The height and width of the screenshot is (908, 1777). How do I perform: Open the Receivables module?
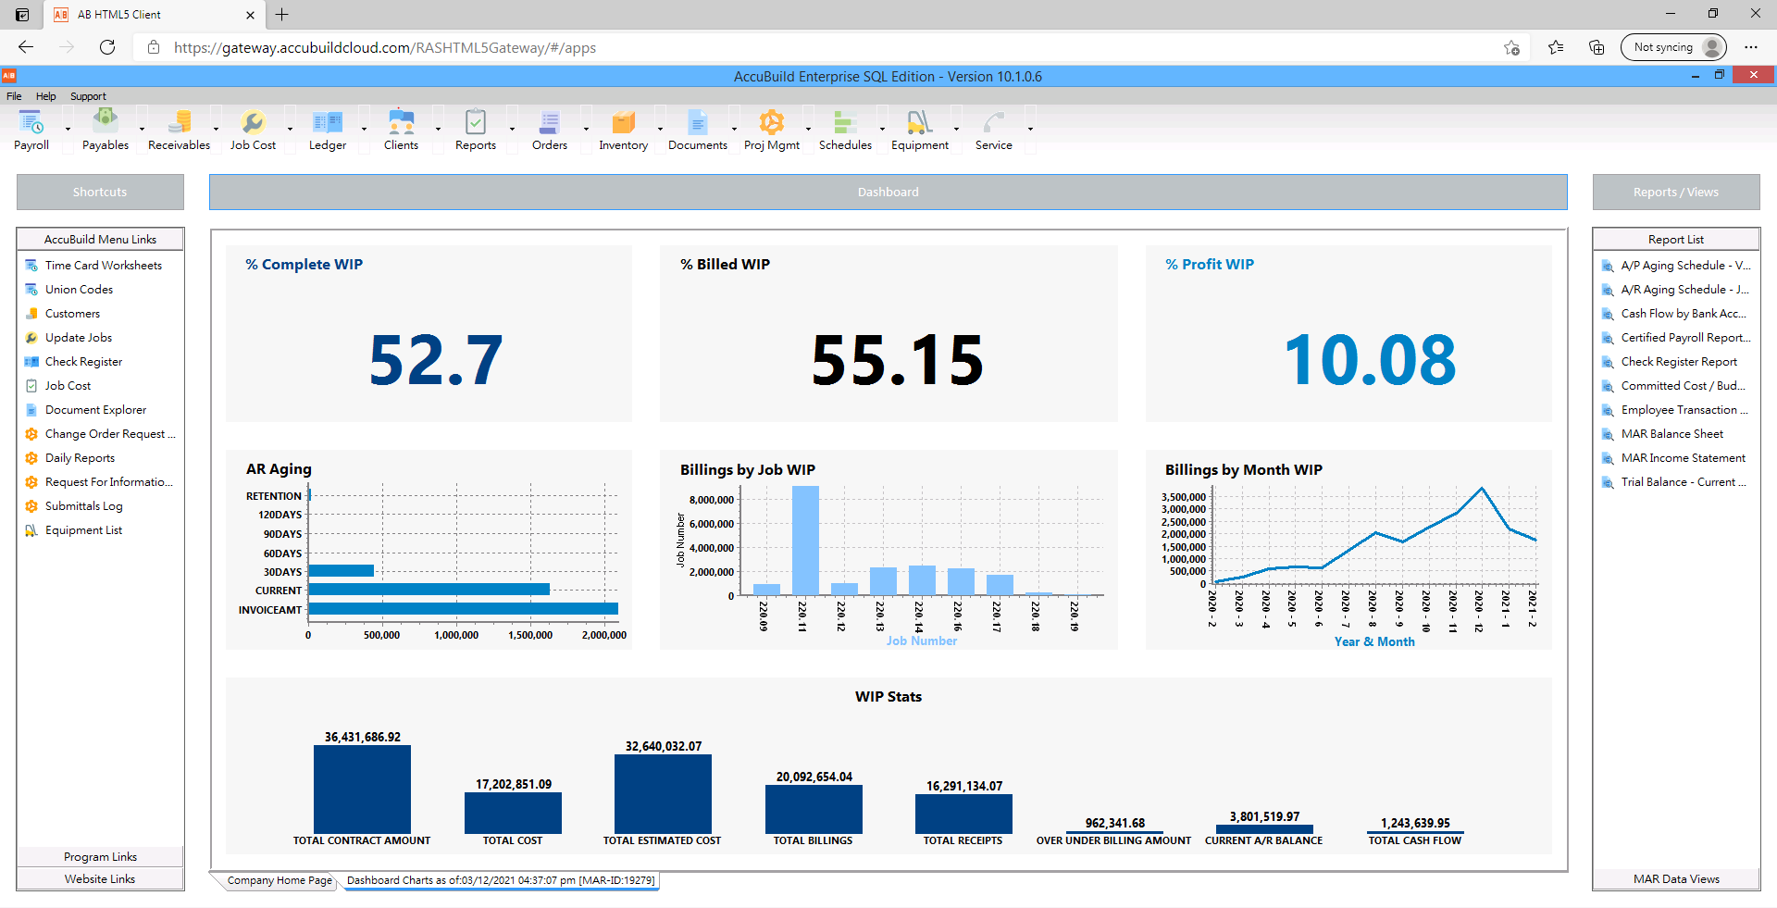click(x=179, y=128)
